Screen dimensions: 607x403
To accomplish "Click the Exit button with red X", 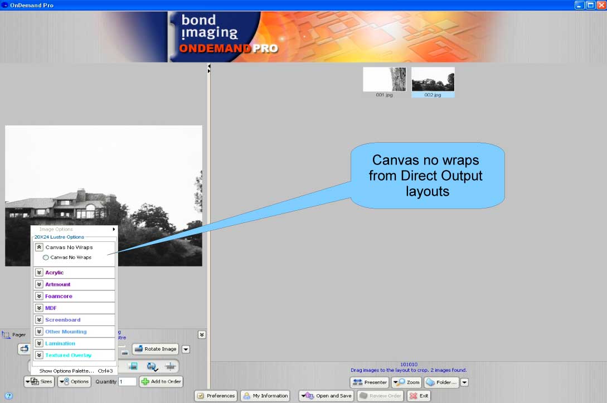I will pyautogui.click(x=419, y=396).
